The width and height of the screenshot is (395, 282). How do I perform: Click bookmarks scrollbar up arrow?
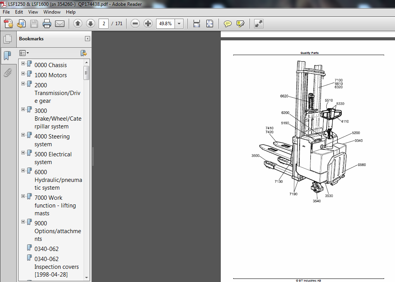(87, 62)
